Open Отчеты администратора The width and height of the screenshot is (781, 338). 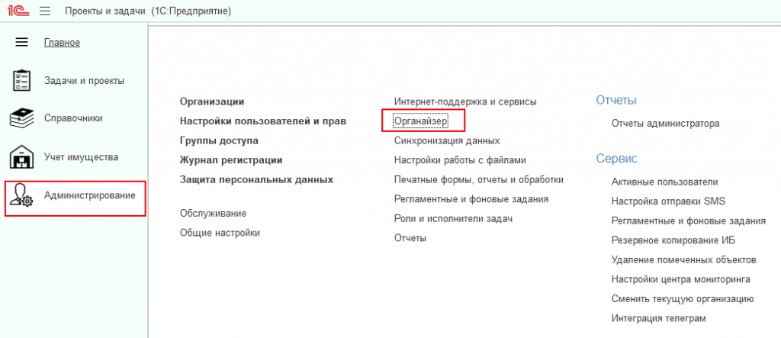tap(665, 123)
